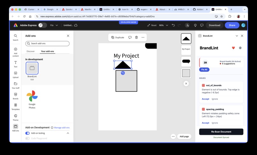
Task: Toggle Code Playground switch
Action: click(27, 138)
